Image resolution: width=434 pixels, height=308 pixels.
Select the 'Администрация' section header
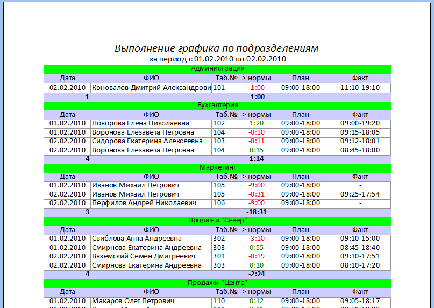[217, 68]
